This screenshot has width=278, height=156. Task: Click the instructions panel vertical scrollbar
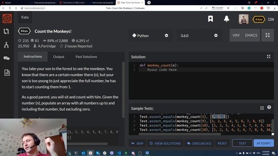123,90
